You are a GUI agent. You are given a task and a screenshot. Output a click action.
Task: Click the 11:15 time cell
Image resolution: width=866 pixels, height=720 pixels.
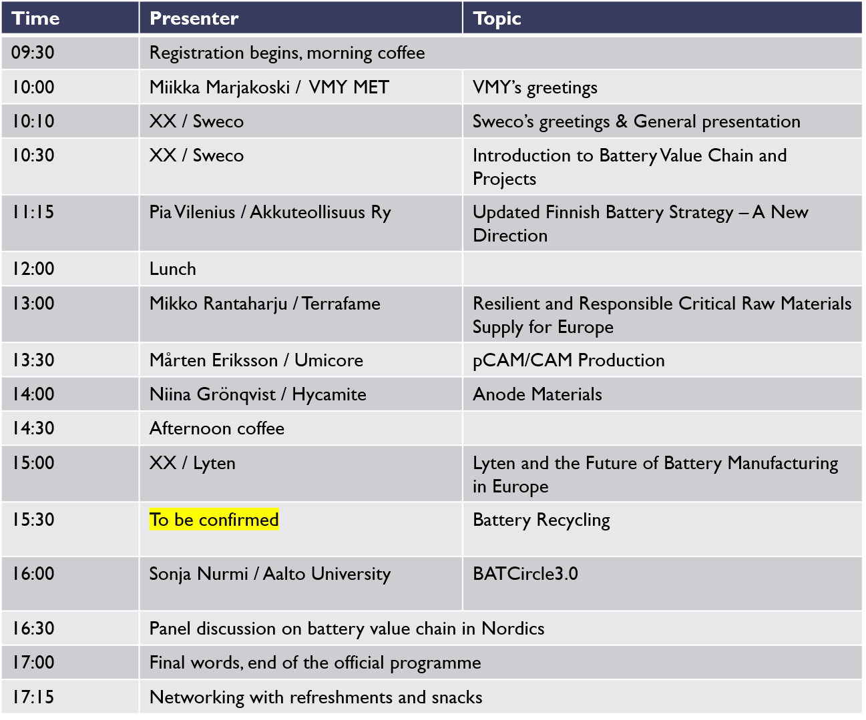click(70, 224)
